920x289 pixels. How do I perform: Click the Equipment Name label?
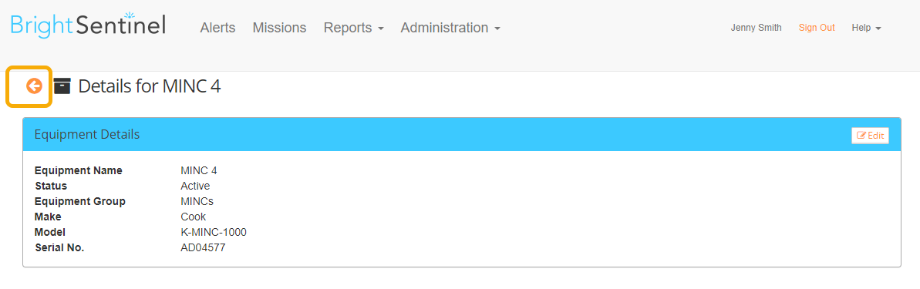click(79, 170)
